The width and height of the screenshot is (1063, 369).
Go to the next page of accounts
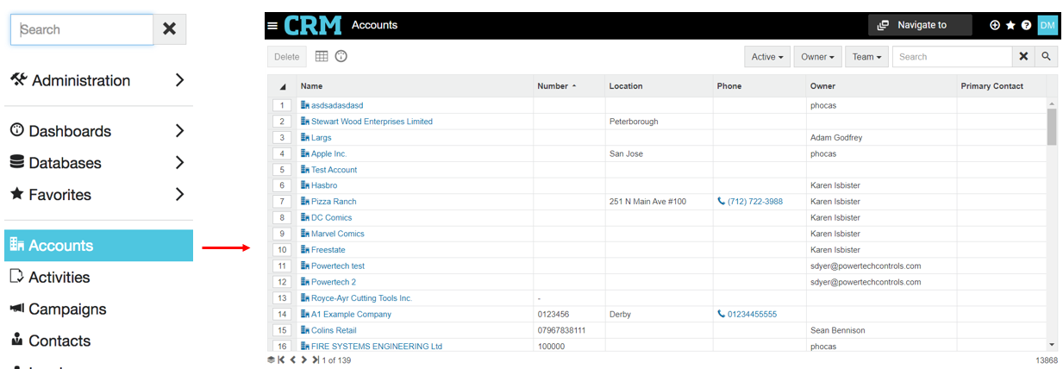click(x=303, y=360)
